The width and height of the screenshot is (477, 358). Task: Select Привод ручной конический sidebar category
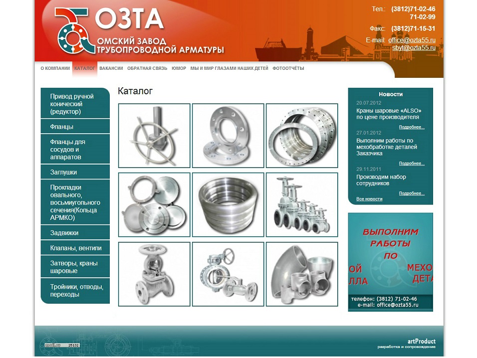pos(75,104)
